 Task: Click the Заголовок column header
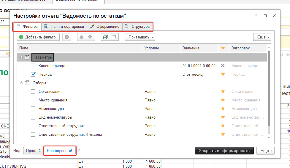coord(248,48)
